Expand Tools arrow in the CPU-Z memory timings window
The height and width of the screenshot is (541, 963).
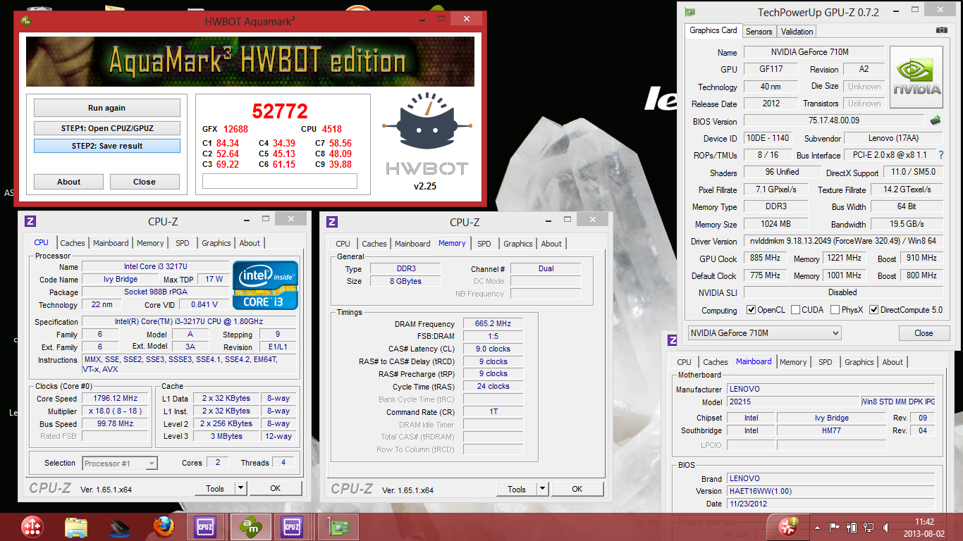pyautogui.click(x=542, y=489)
